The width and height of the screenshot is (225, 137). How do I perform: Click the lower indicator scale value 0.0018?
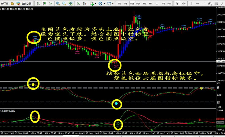tap(220, 111)
